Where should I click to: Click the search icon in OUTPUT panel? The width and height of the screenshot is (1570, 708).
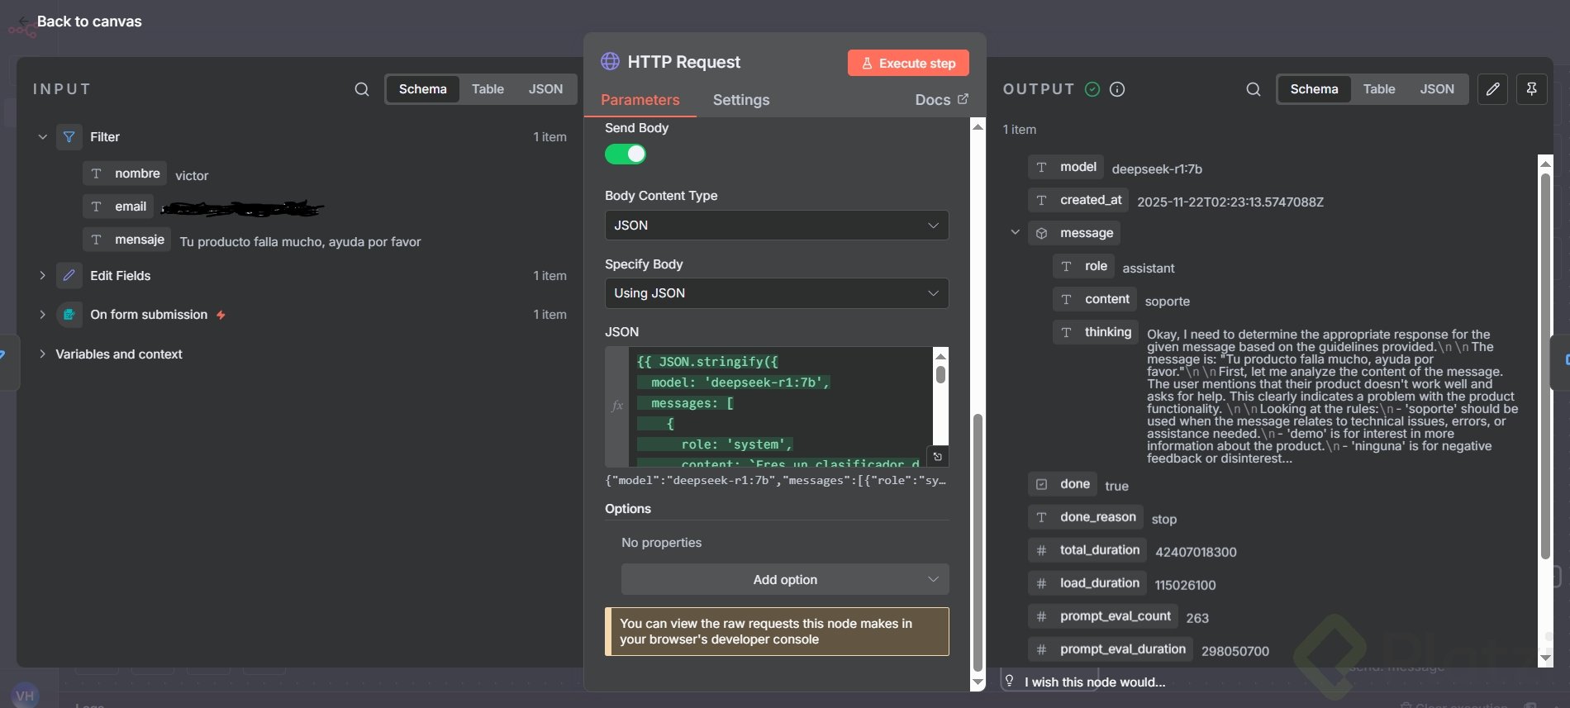point(1254,89)
